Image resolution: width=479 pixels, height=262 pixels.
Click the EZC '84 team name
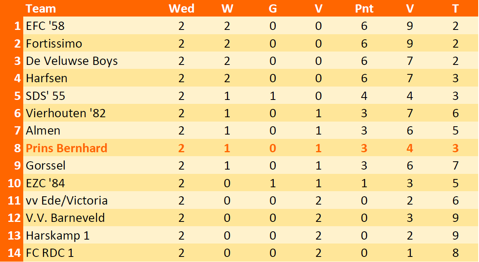point(45,183)
